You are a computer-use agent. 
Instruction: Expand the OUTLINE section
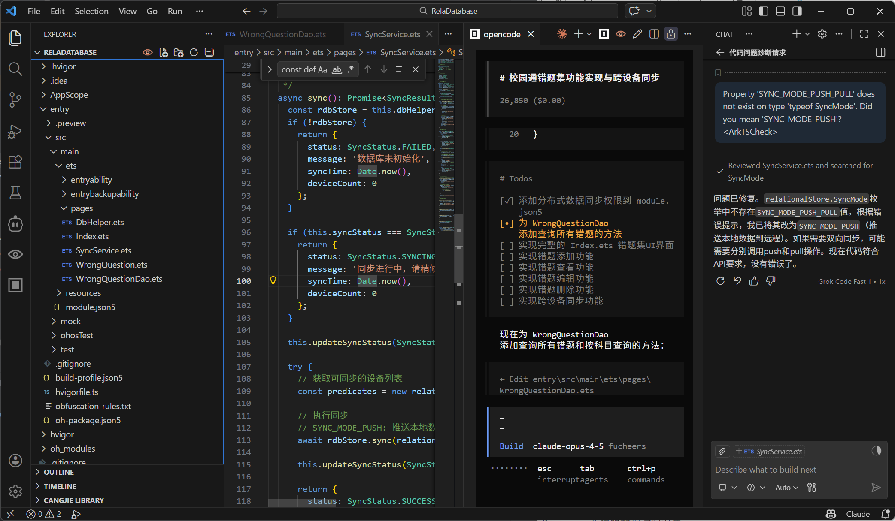click(x=59, y=472)
